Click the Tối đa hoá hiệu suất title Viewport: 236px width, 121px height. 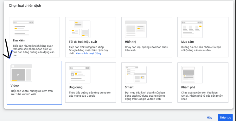tap(83, 42)
